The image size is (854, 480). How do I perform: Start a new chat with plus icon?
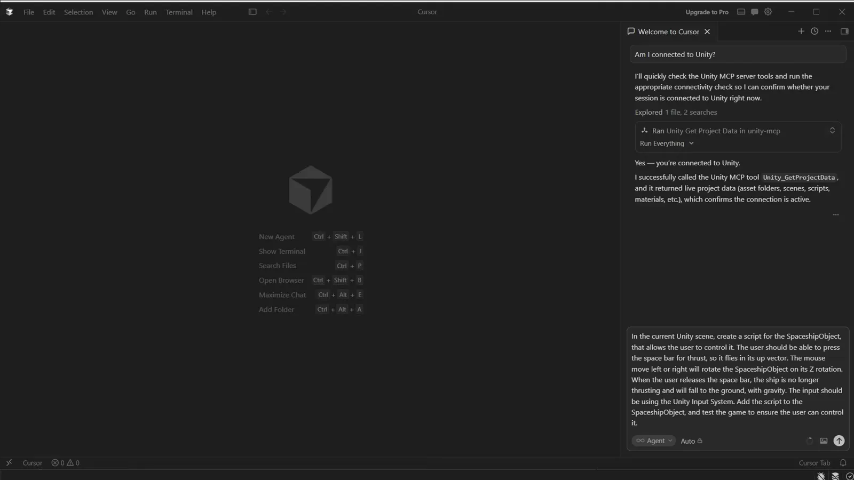click(801, 31)
